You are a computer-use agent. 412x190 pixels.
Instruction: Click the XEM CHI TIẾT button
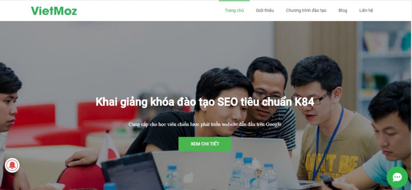click(x=205, y=144)
